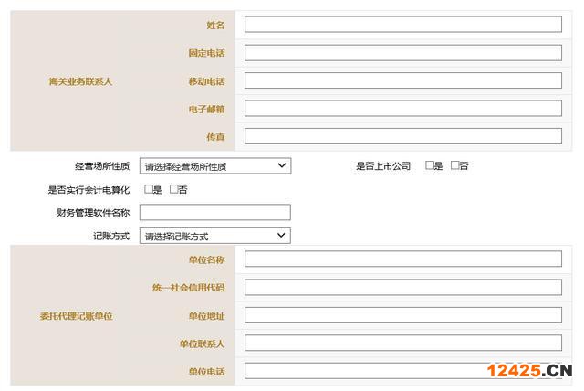Click the 委托代理记账单位 section label
Viewport: 584px width, 391px height.
(80, 316)
